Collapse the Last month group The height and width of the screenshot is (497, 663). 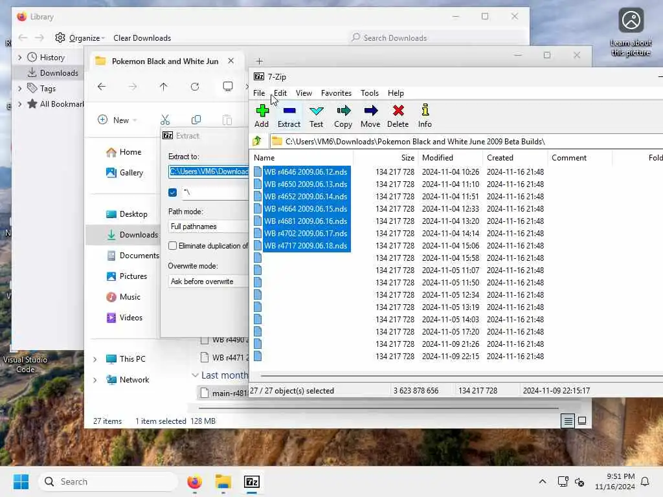(195, 375)
